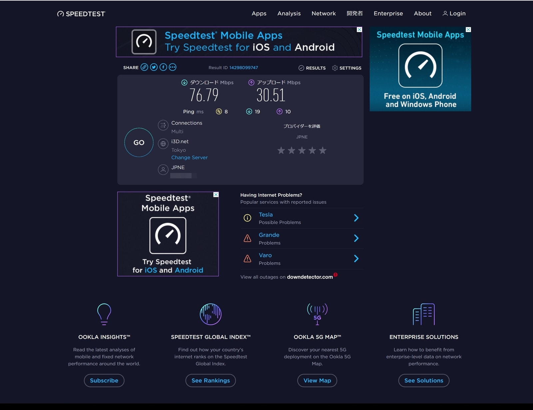Expand Varo row chevron

(356, 259)
